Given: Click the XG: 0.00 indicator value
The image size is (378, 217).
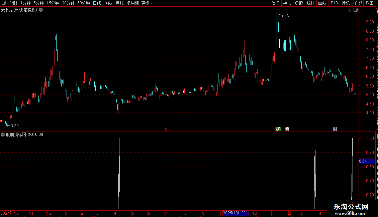Looking at the screenshot, I should click(35, 135).
